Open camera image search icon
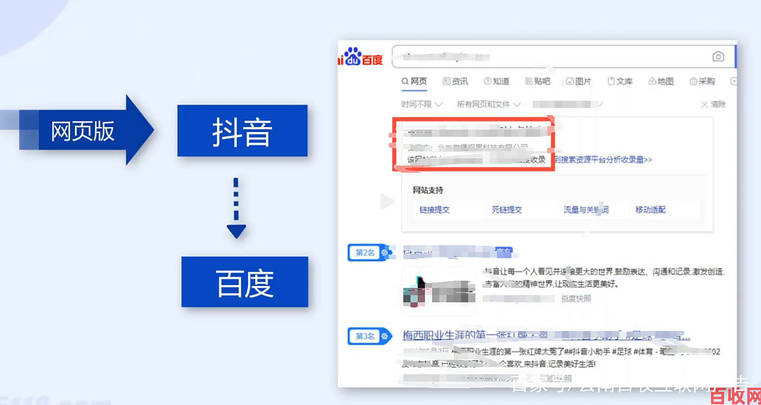The image size is (761, 405). [718, 57]
